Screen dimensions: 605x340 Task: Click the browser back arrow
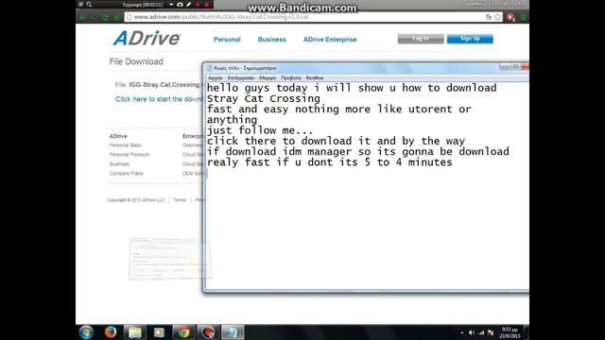pyautogui.click(x=82, y=17)
